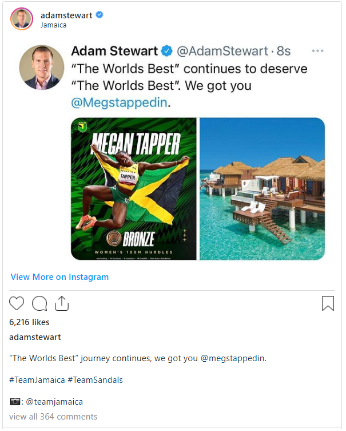This screenshot has width=346, height=431.
Task: Share the post using the share icon
Action: pyautogui.click(x=62, y=303)
